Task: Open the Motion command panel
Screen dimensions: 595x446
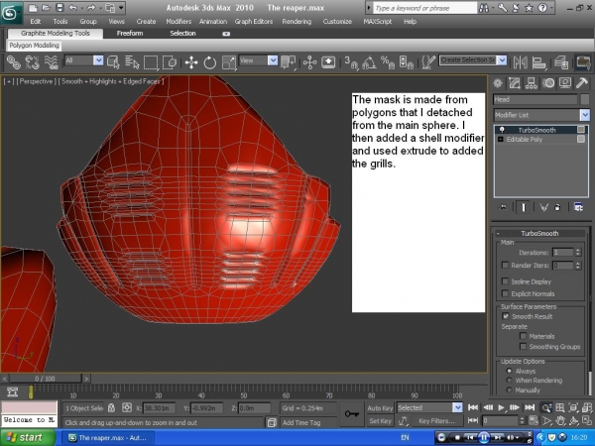Action: pyautogui.click(x=548, y=83)
